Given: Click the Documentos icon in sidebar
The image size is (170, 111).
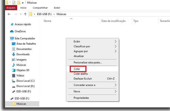Looking at the screenshot, I should (x=14, y=49).
